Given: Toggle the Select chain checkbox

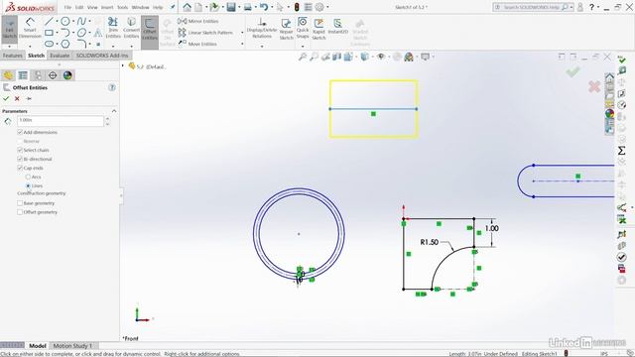Looking at the screenshot, I should [20, 150].
